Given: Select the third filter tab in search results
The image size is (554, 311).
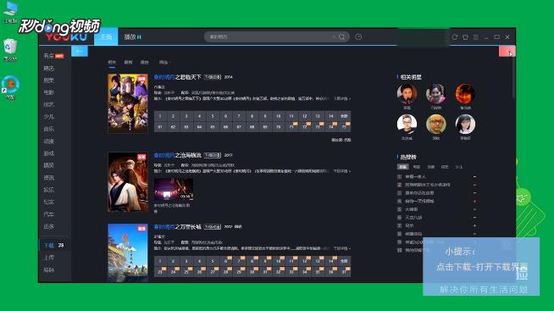Looking at the screenshot, I should coord(145,62).
